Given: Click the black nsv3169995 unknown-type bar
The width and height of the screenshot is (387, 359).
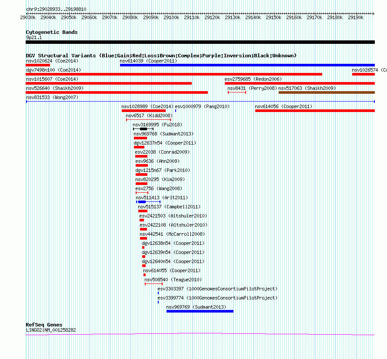Looking at the screenshot, I should tap(143, 129).
